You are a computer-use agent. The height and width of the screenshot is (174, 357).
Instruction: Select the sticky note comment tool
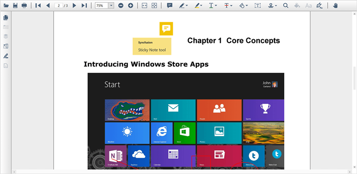[x=170, y=5]
